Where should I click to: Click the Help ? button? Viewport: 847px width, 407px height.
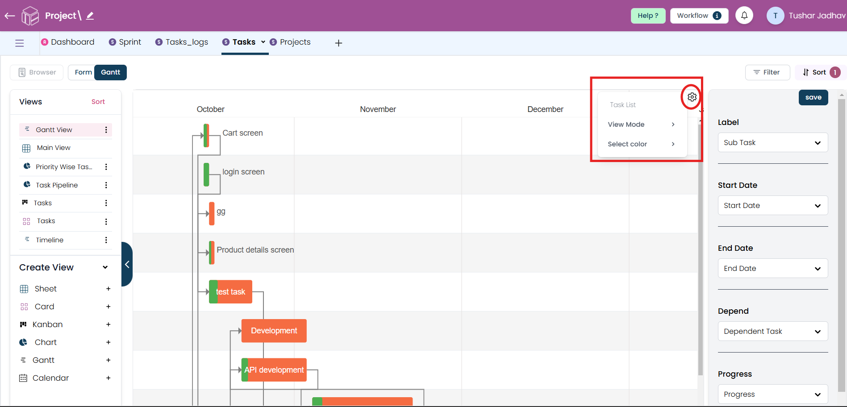click(x=648, y=16)
